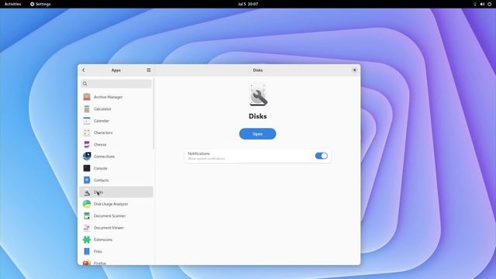Click the Characters app icon

(87, 133)
